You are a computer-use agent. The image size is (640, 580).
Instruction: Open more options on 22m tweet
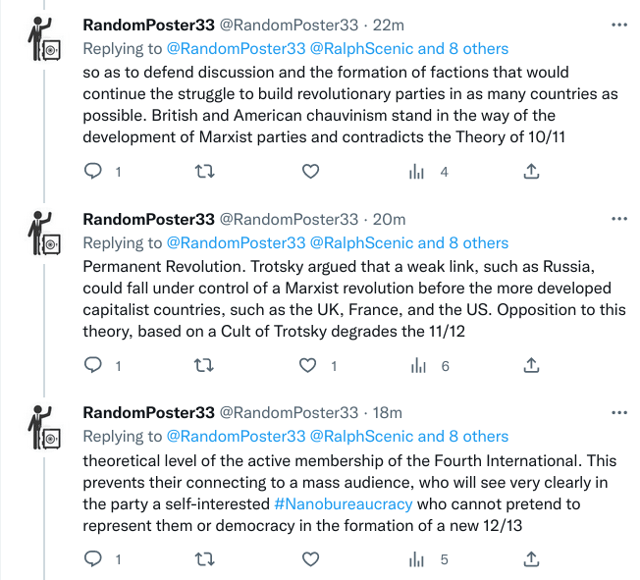[618, 25]
